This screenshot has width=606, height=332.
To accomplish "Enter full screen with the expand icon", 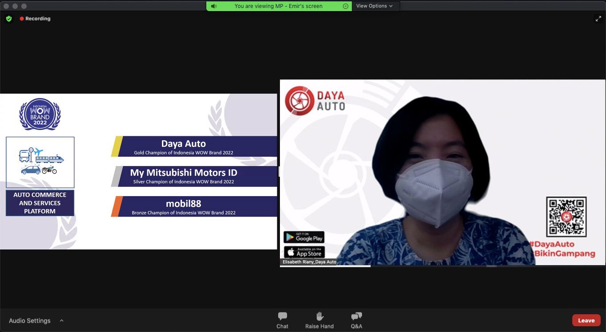I will 598,19.
